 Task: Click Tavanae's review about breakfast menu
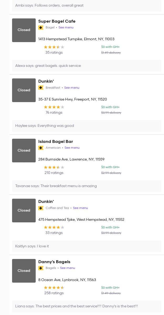(x=56, y=186)
